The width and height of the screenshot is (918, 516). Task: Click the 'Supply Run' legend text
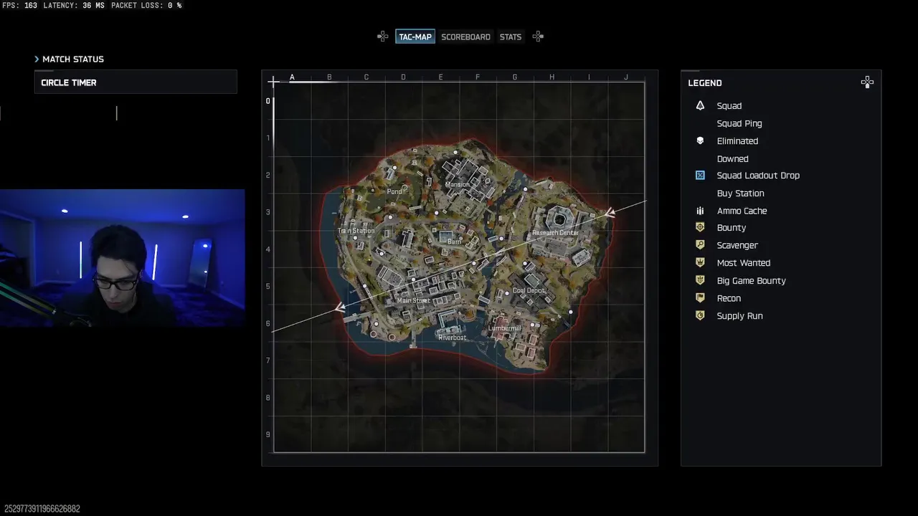739,316
